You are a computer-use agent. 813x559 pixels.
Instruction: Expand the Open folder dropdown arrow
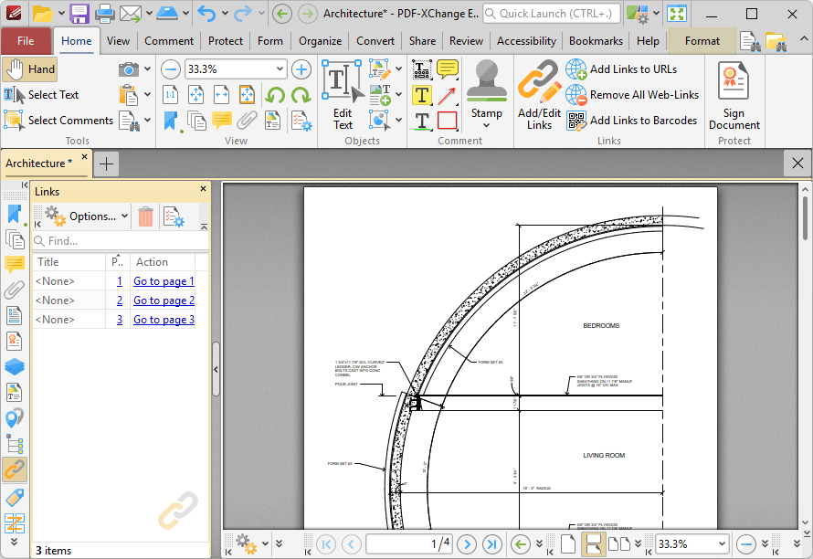(x=60, y=14)
